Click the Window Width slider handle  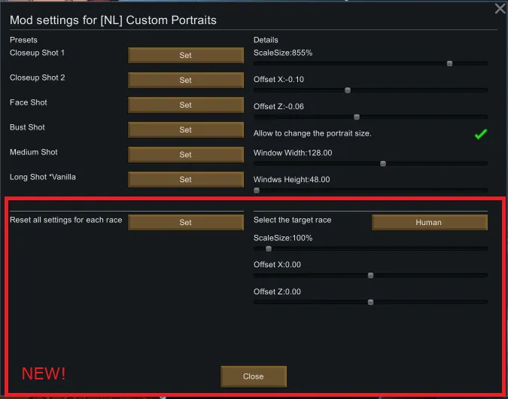[383, 163]
